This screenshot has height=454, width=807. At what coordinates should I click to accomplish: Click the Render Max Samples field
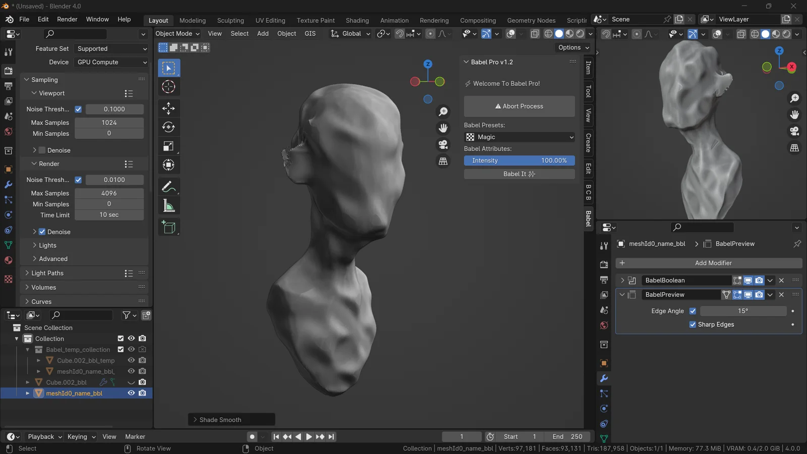(109, 193)
